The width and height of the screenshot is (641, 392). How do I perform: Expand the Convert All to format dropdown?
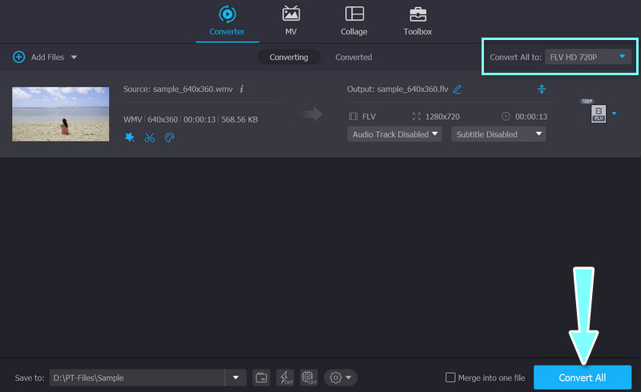click(587, 57)
